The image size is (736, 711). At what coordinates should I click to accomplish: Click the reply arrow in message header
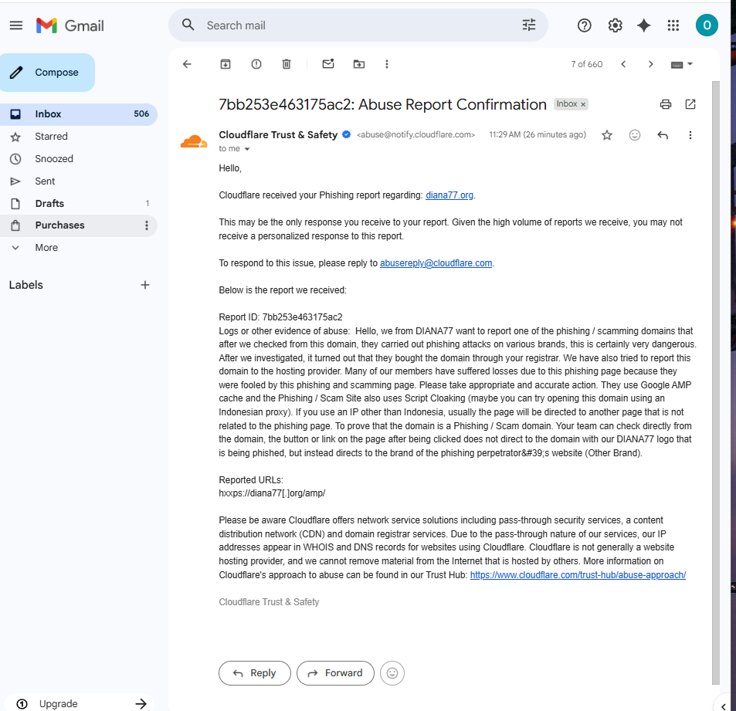pos(663,135)
